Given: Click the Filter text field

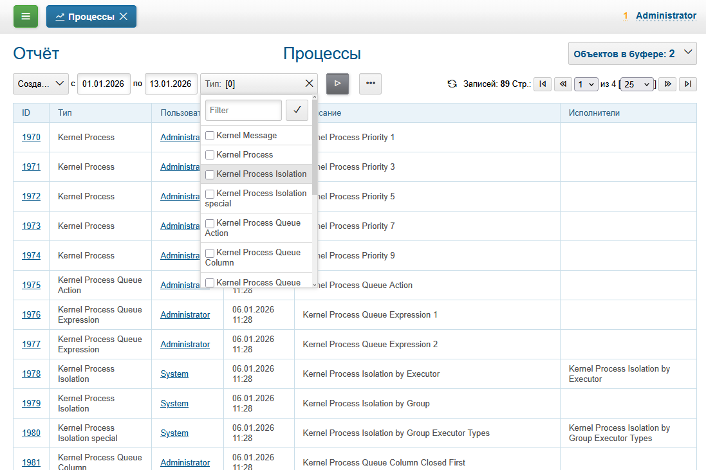Looking at the screenshot, I should tap(243, 110).
